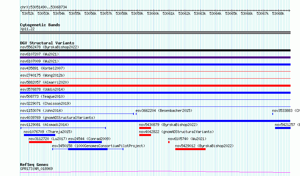This screenshot has height=176, width=300.
Task: Click the gray Xp11.22 cytogenetic band bar
Action: pos(155,33)
